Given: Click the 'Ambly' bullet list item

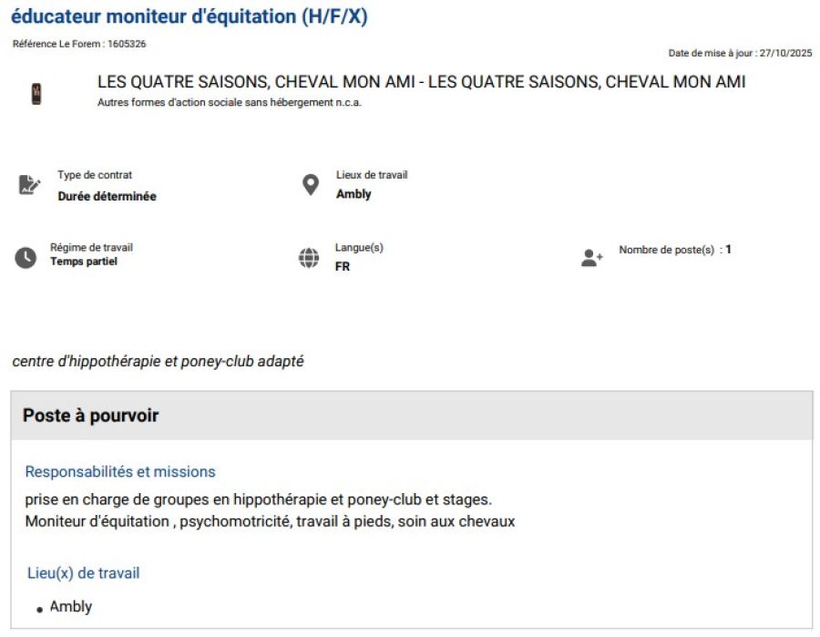Looking at the screenshot, I should 71,606.
